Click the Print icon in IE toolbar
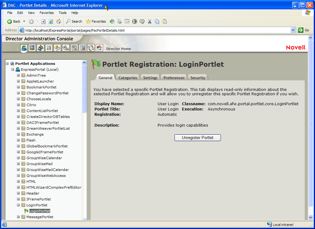The height and width of the screenshot is (229, 315). [x=120, y=21]
